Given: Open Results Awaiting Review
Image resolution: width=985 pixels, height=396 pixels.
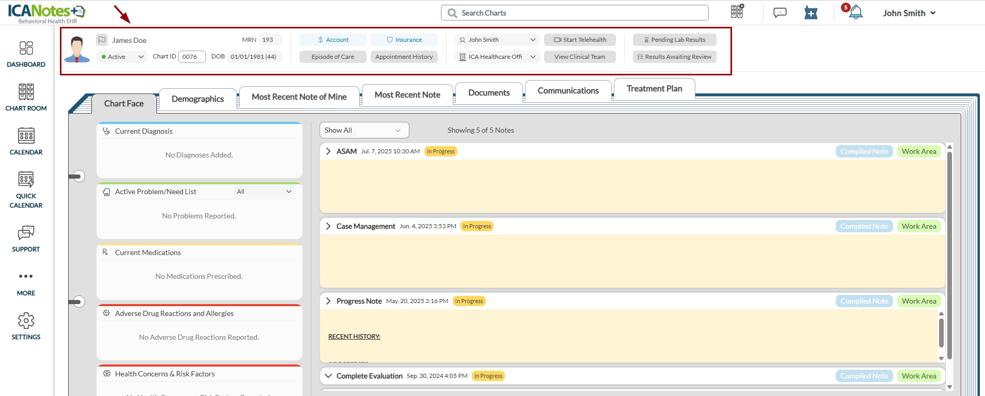Looking at the screenshot, I should 675,57.
